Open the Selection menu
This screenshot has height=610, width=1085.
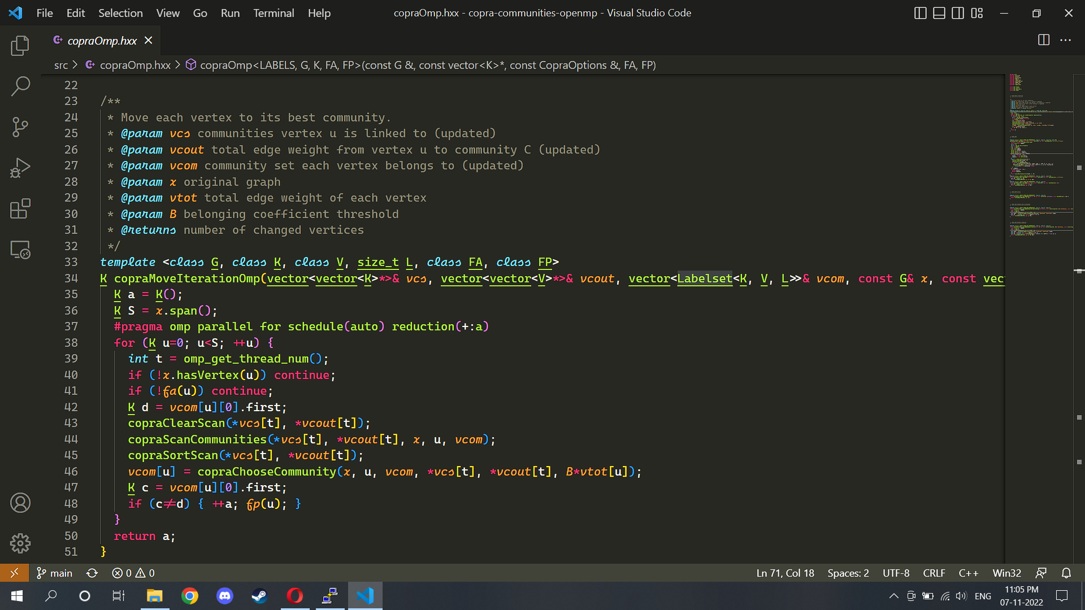[120, 13]
